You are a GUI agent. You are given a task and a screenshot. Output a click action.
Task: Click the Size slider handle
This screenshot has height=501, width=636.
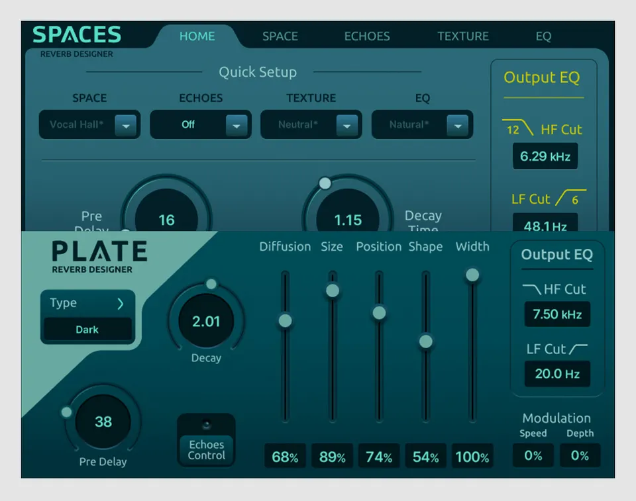tap(332, 291)
